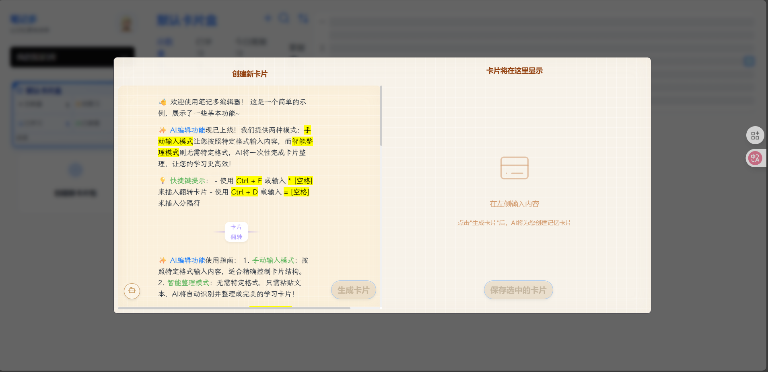Click the lightbulb emoji before 快捷键提示
Image resolution: width=768 pixels, height=372 pixels.
pos(162,181)
